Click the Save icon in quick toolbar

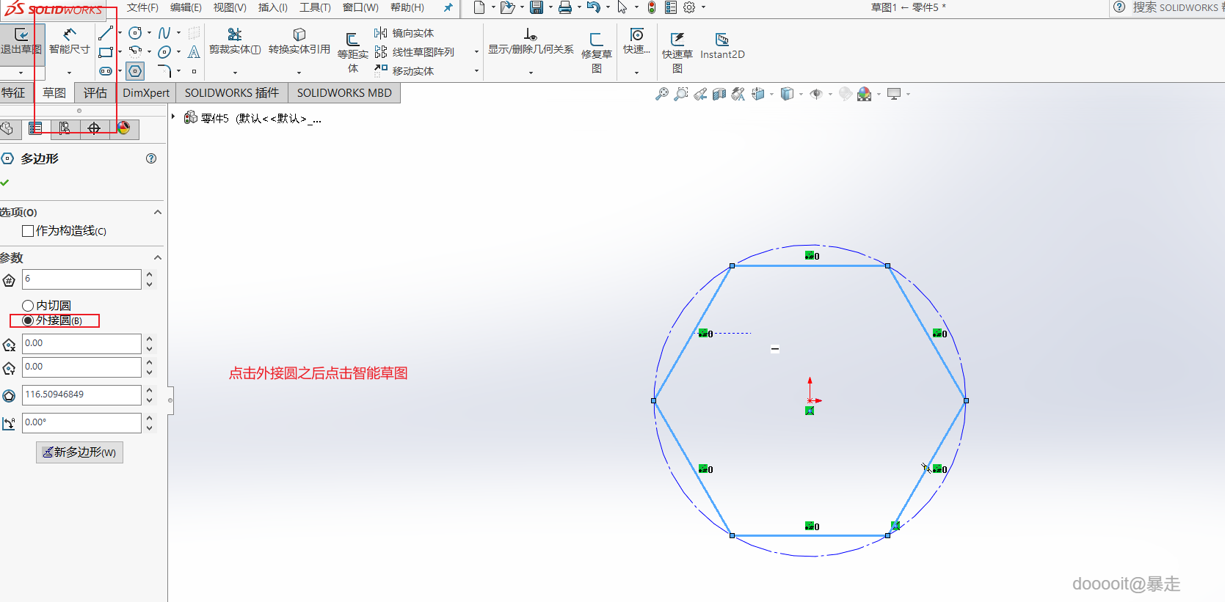click(537, 7)
